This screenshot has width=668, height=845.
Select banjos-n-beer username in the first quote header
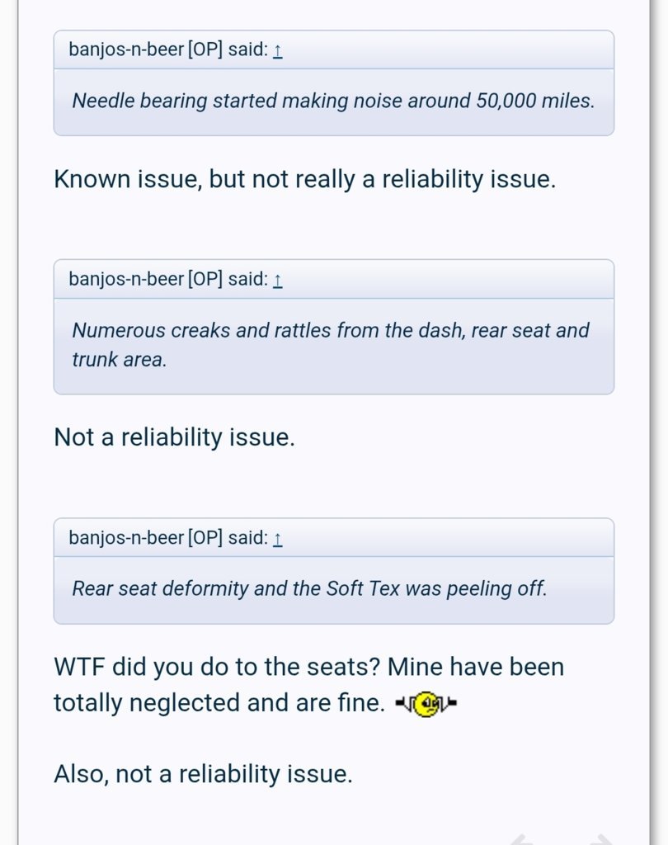(x=127, y=50)
